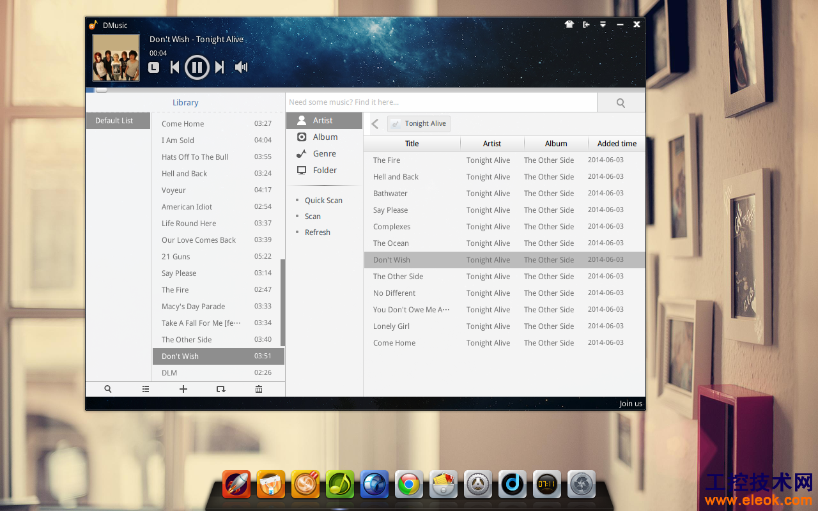This screenshot has width=818, height=511.
Task: Switch to Artist view
Action: tap(324, 121)
